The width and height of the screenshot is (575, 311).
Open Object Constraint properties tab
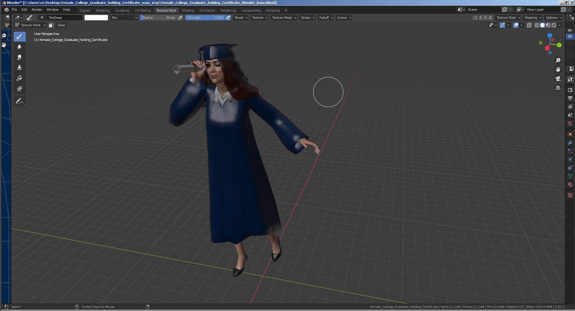click(x=570, y=168)
